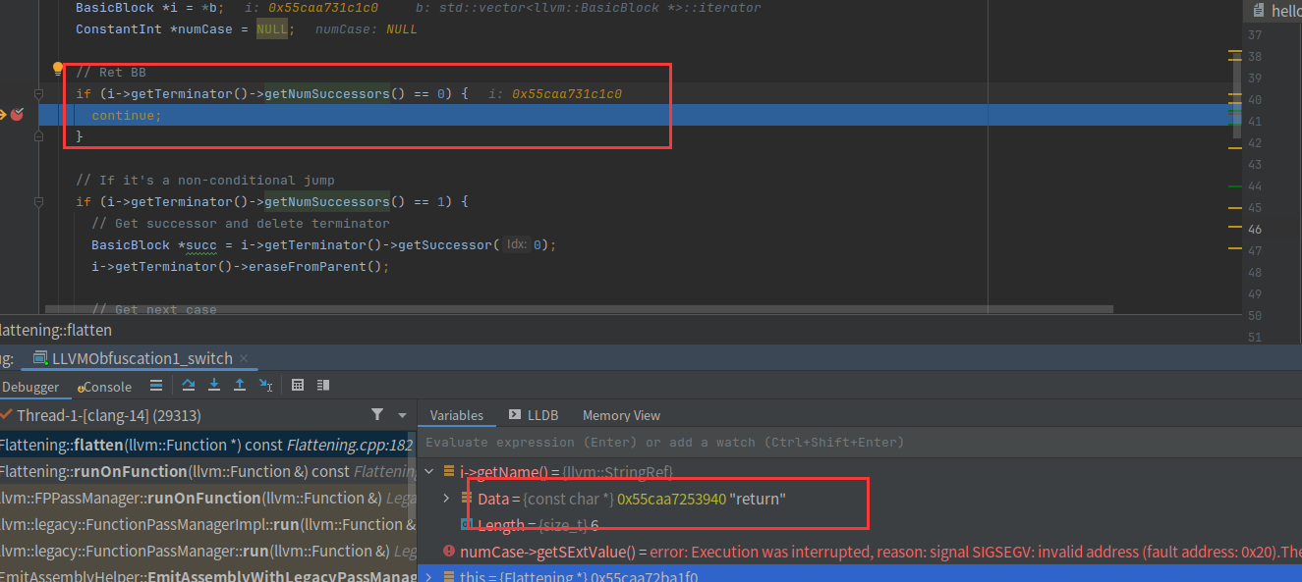The image size is (1302, 582).
Task: Click the highlighted continue; code line
Action: [x=127, y=116]
